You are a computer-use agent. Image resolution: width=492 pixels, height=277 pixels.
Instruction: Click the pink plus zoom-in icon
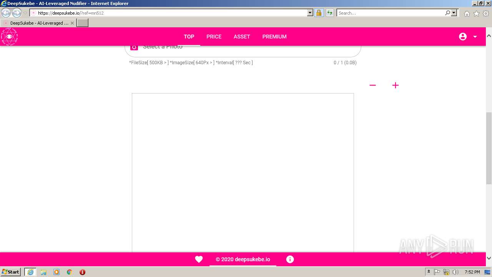396,85
